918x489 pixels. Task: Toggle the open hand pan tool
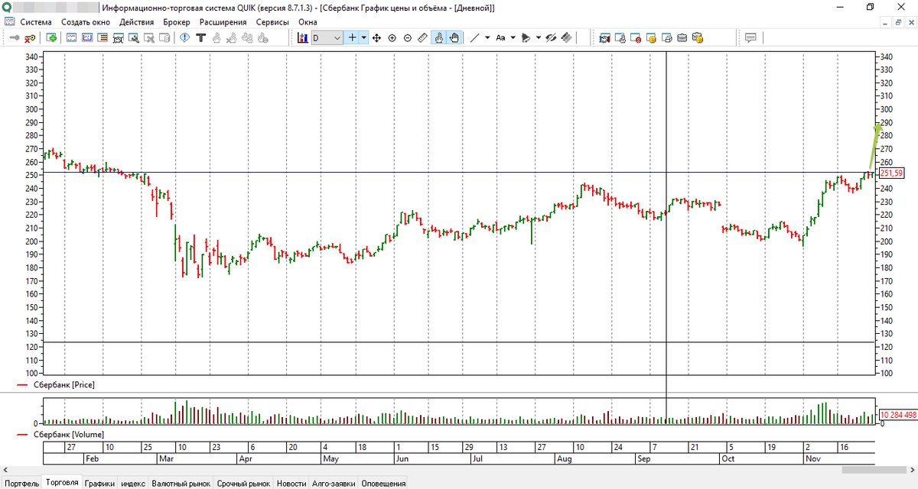tap(454, 37)
